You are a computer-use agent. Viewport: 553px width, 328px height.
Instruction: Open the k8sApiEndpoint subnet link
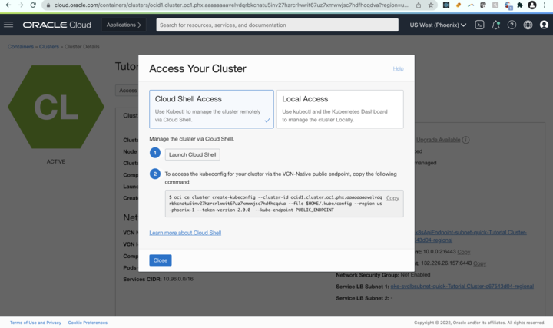(x=471, y=237)
